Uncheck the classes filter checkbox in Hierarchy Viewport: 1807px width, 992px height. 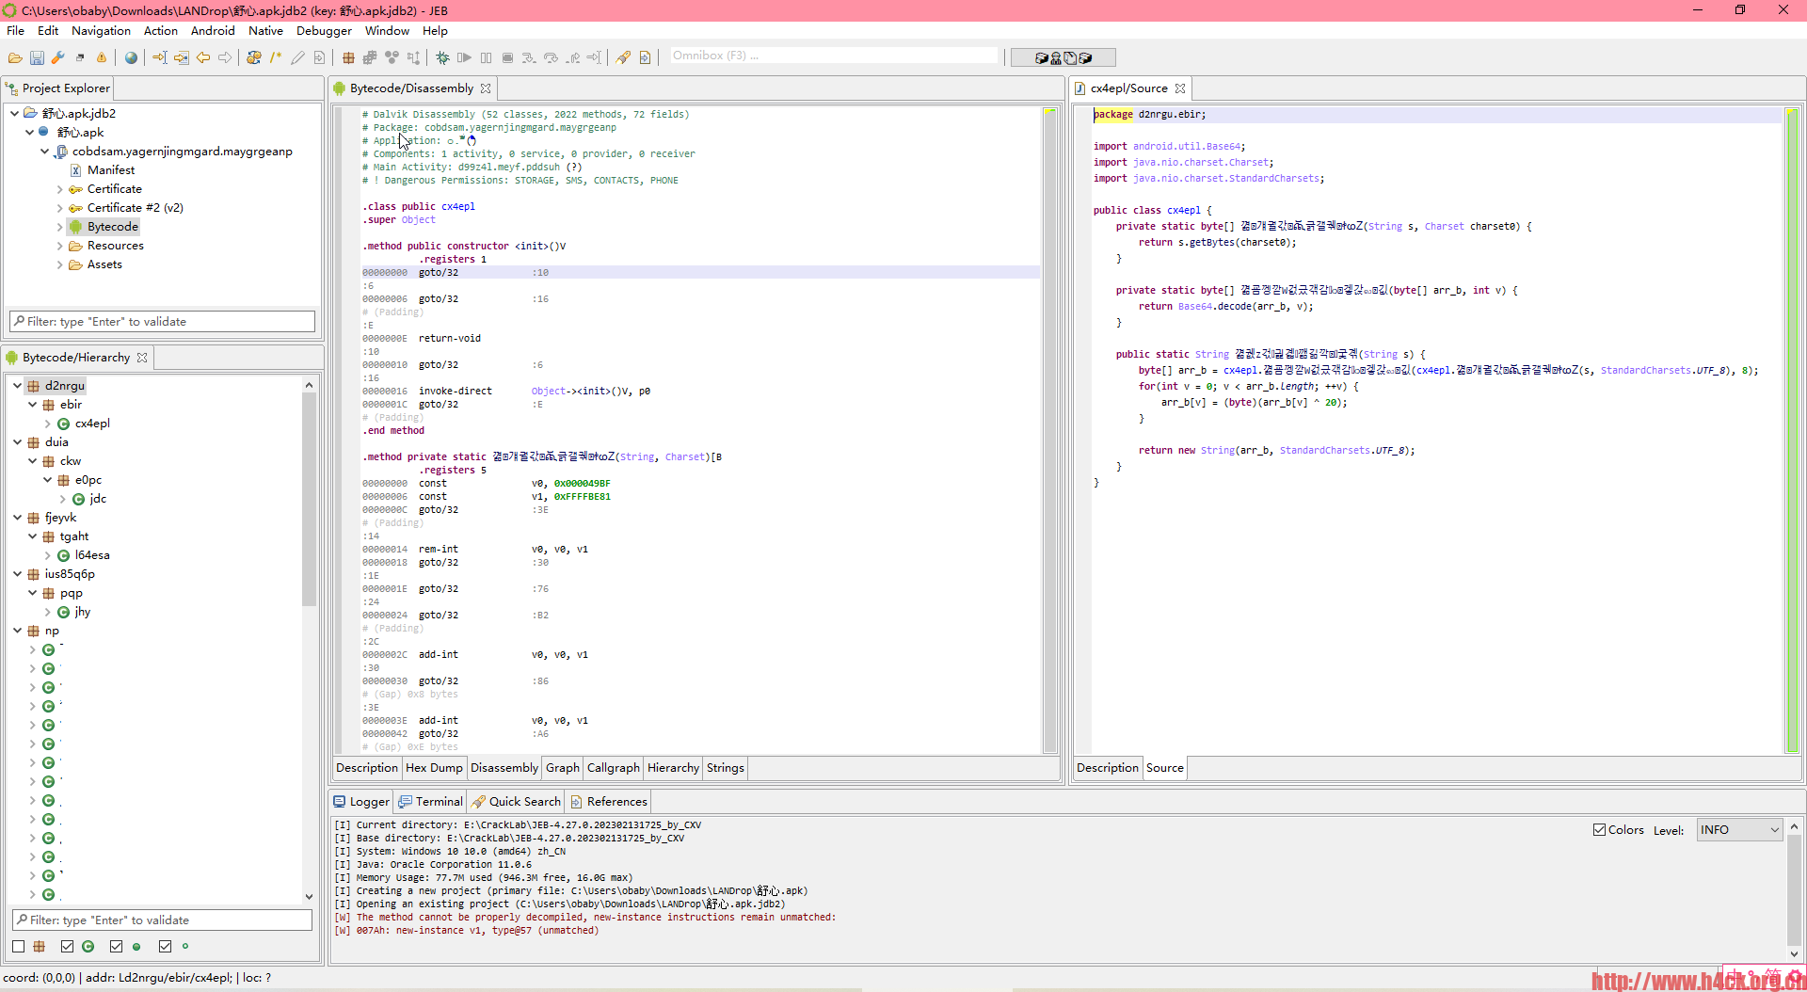(67, 947)
